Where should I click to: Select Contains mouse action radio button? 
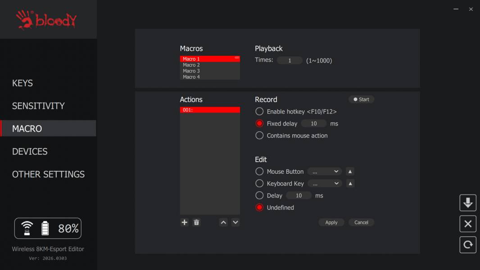click(x=259, y=135)
